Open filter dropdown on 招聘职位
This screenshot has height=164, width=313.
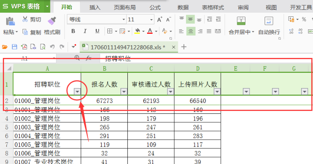[x=77, y=92]
